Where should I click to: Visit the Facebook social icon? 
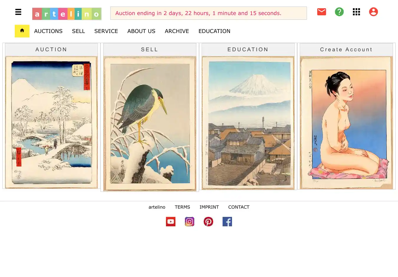[x=227, y=222]
